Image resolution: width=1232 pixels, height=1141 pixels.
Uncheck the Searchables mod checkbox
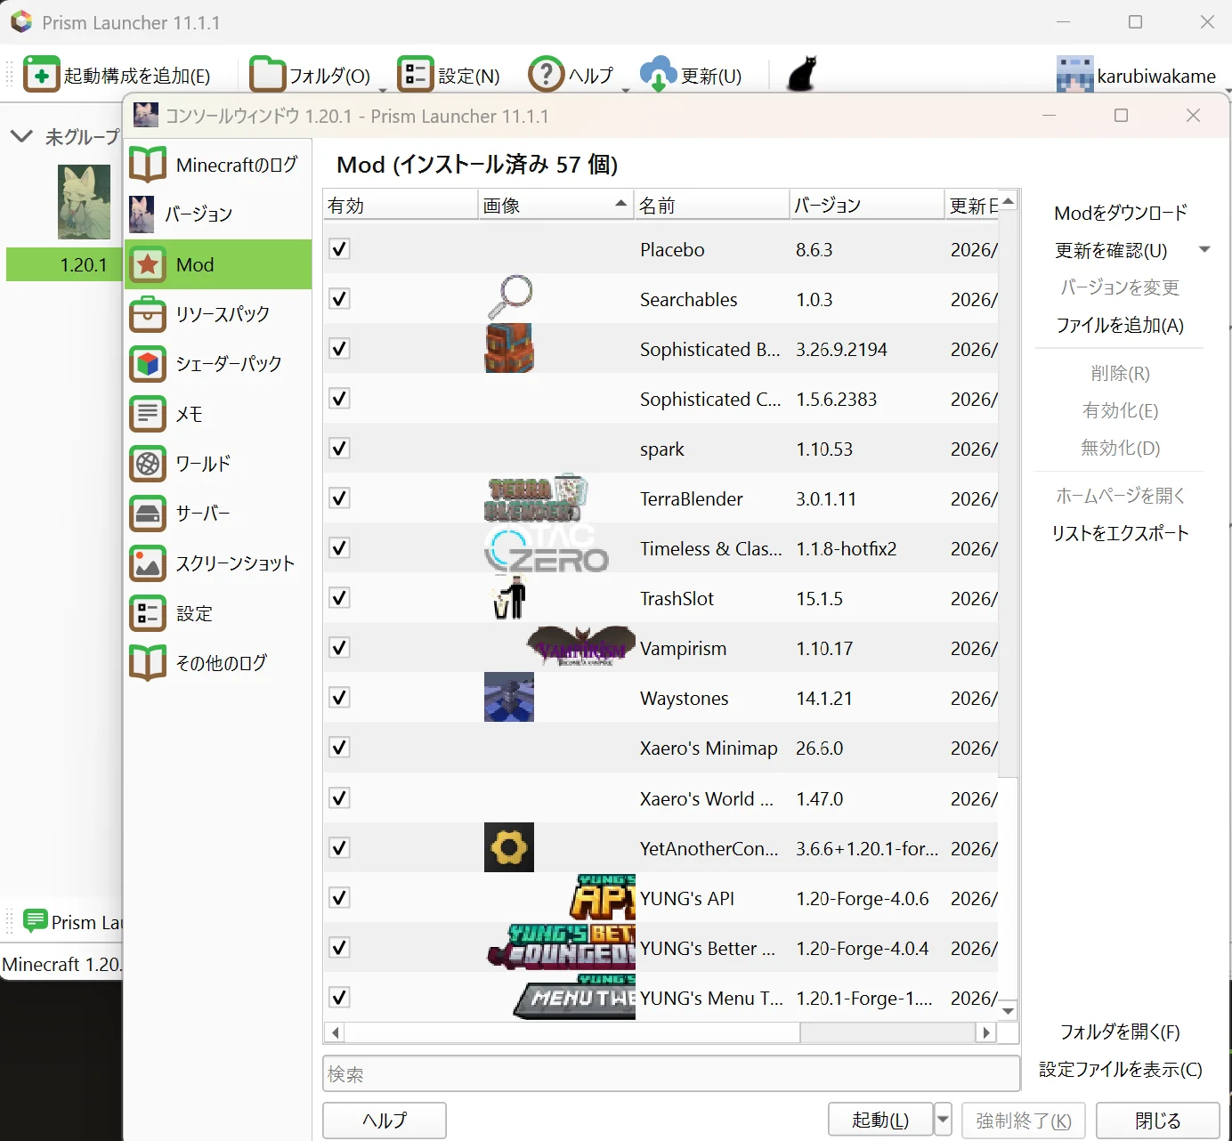pos(339,299)
